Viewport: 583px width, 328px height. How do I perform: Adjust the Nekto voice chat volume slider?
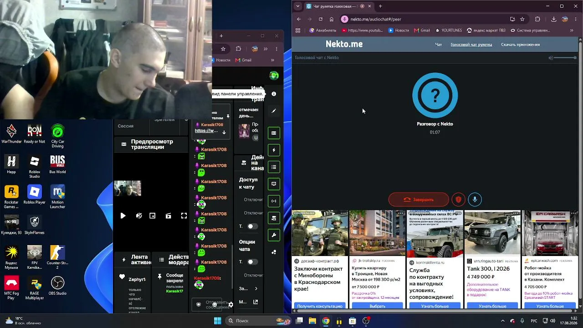click(566, 58)
